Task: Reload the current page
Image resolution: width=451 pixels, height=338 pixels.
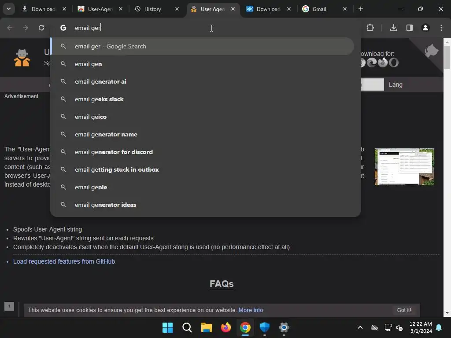Action: click(x=41, y=28)
